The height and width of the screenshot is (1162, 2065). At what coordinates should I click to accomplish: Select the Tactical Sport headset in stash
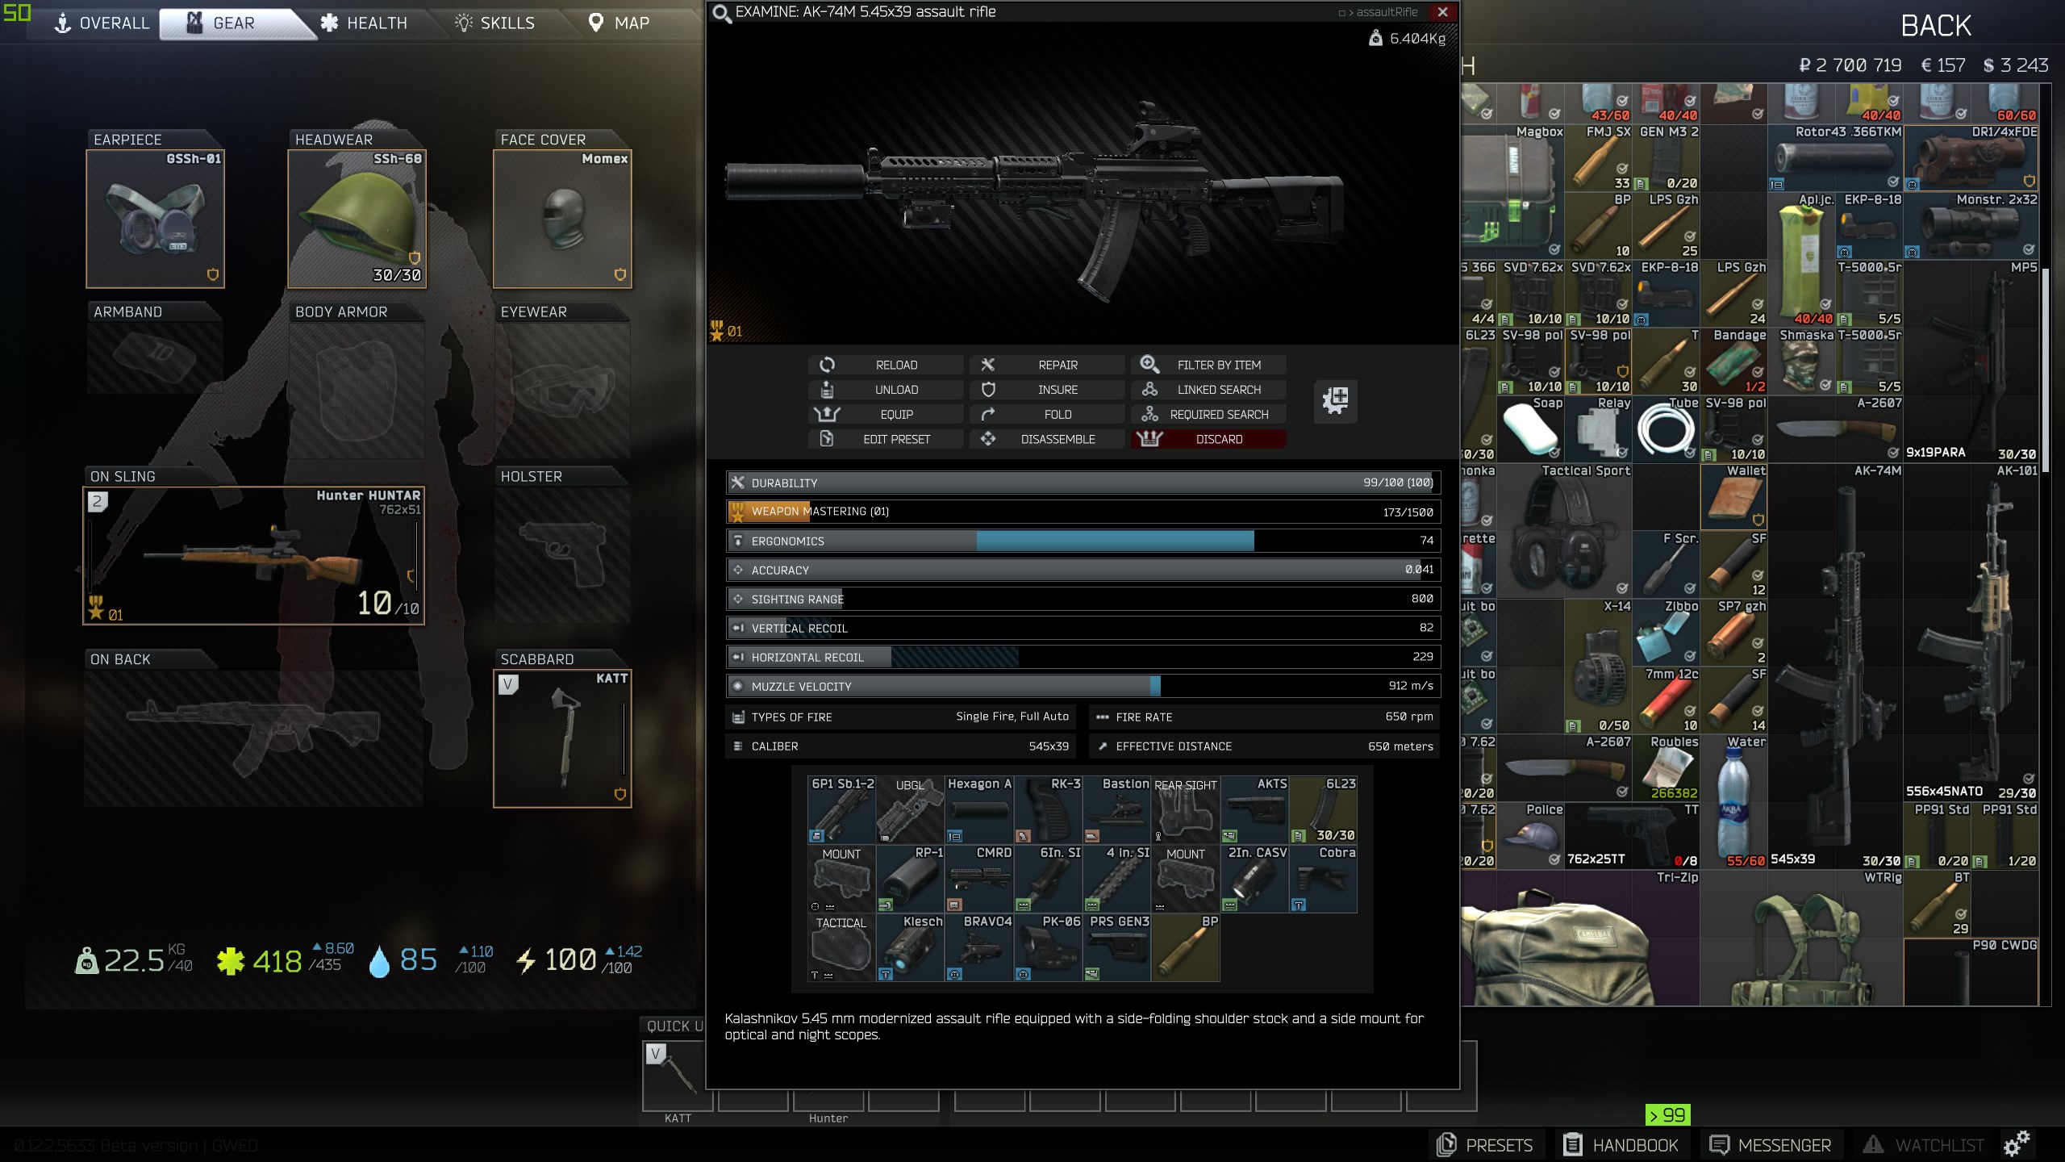(1565, 530)
